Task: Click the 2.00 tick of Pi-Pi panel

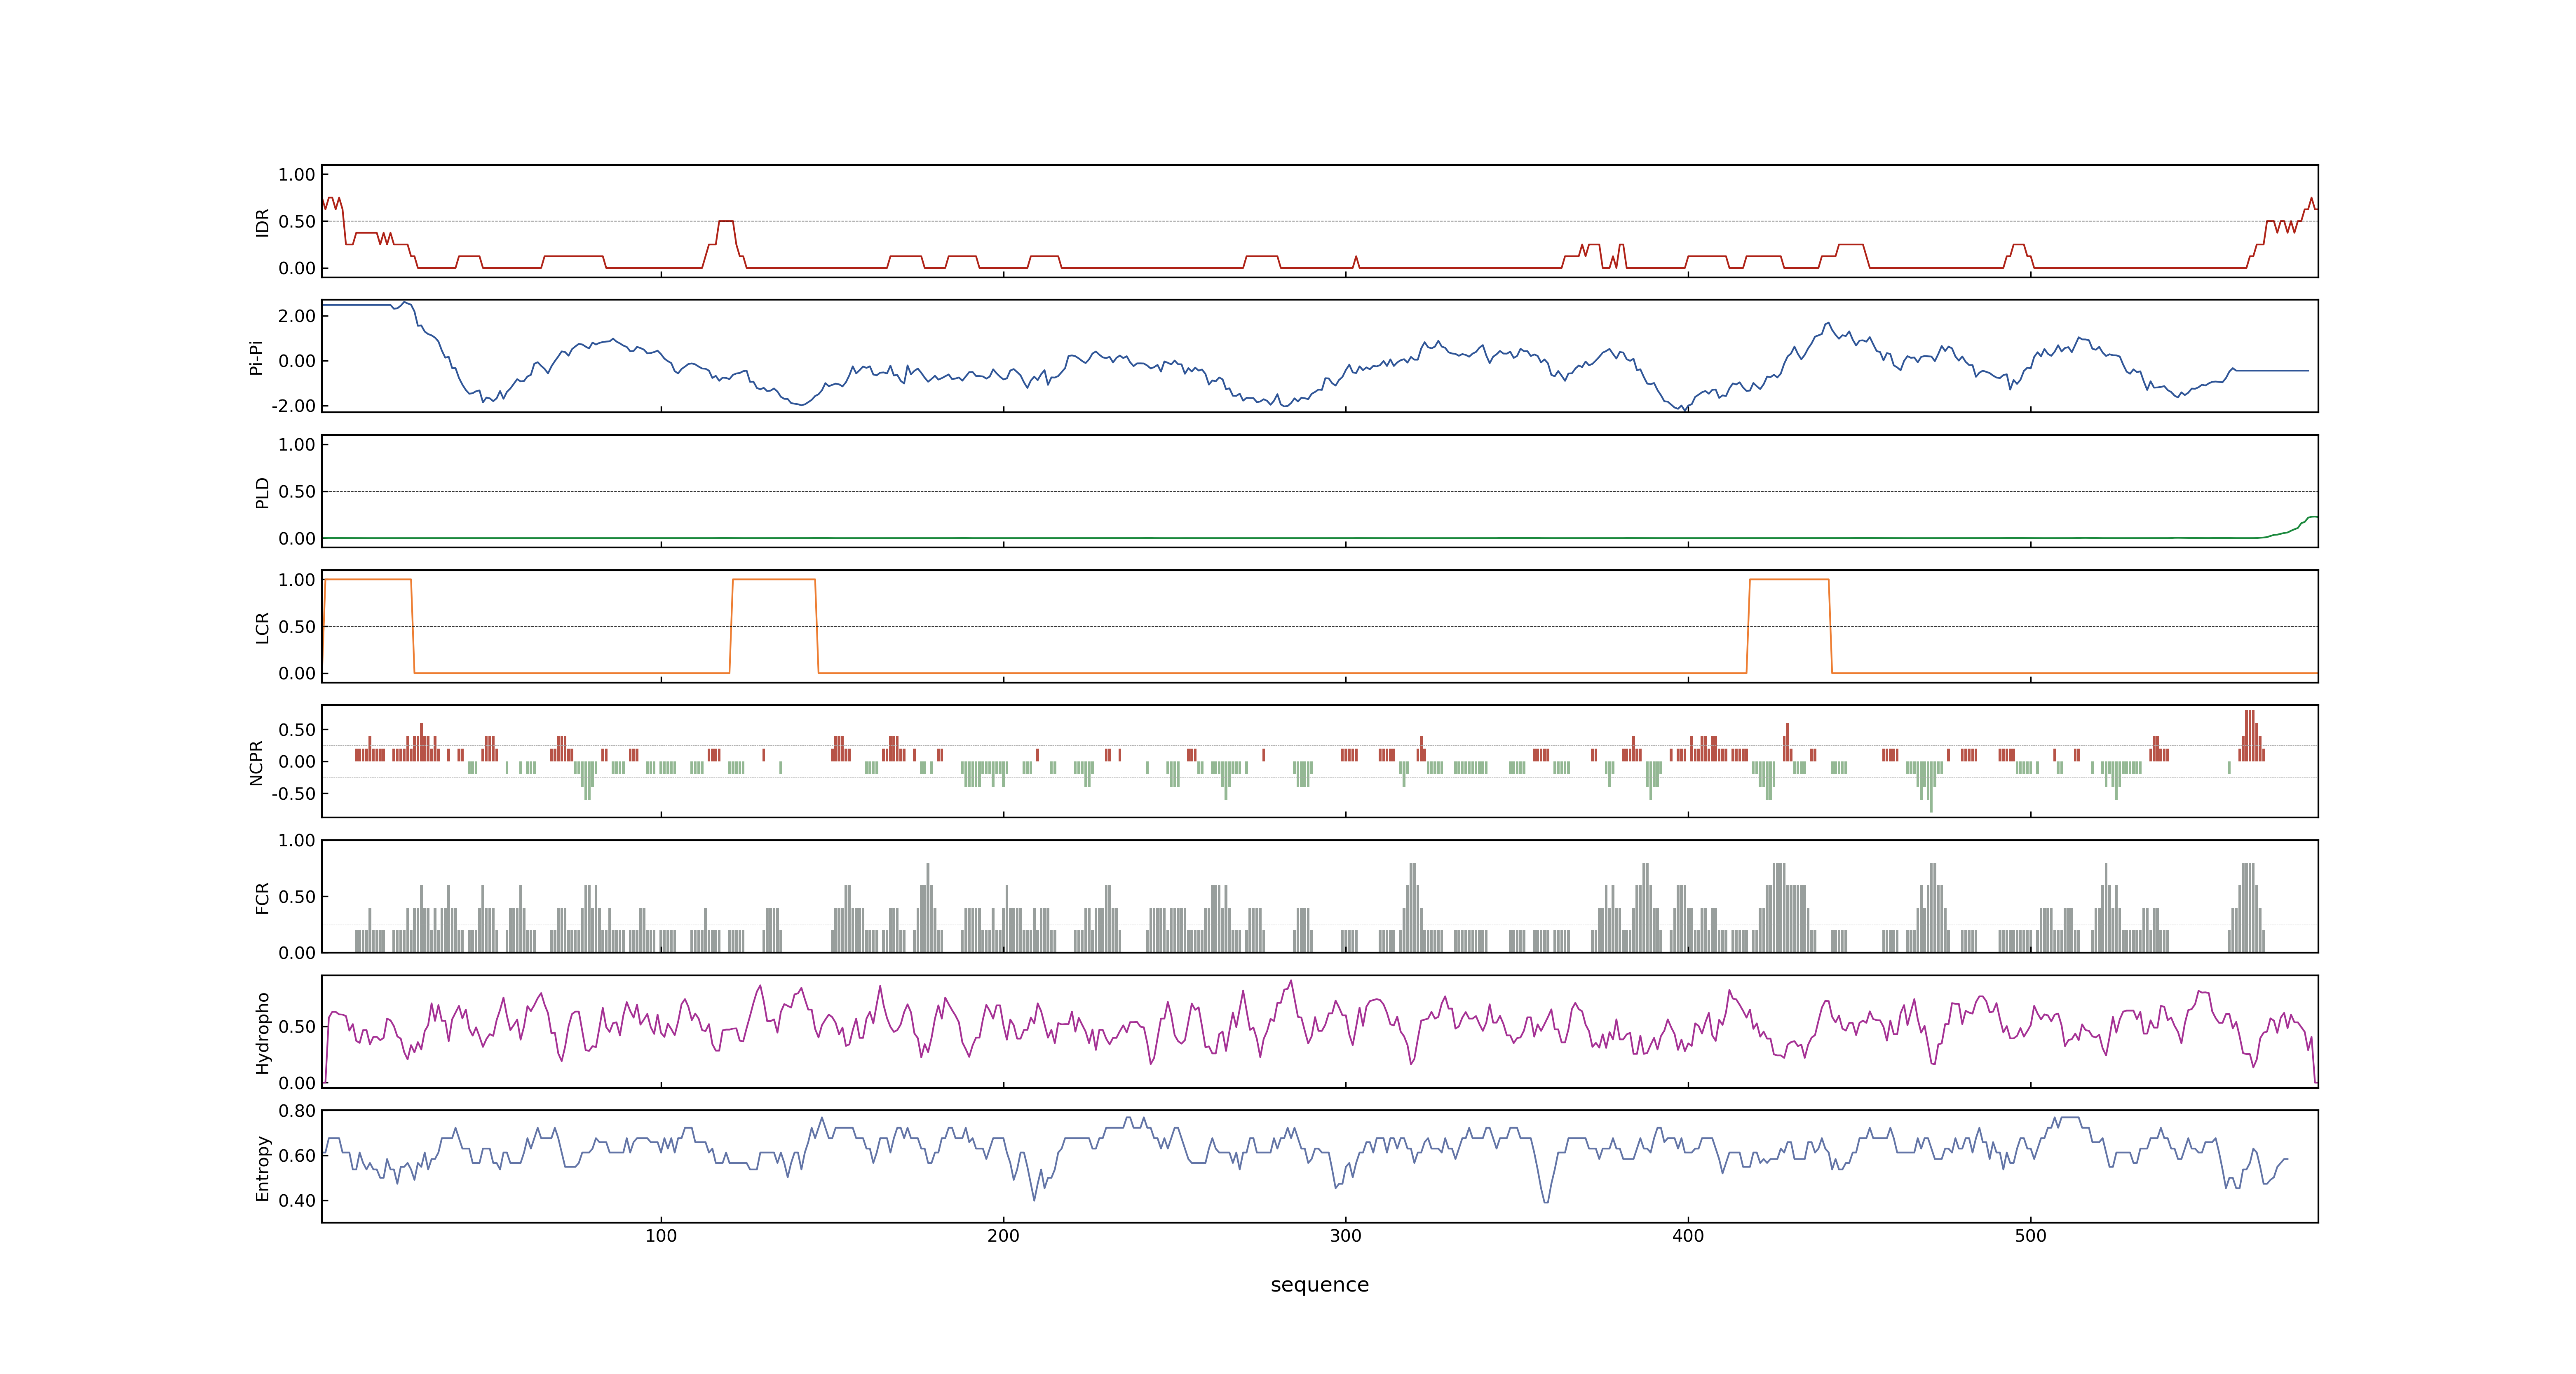Action: pos(297,316)
